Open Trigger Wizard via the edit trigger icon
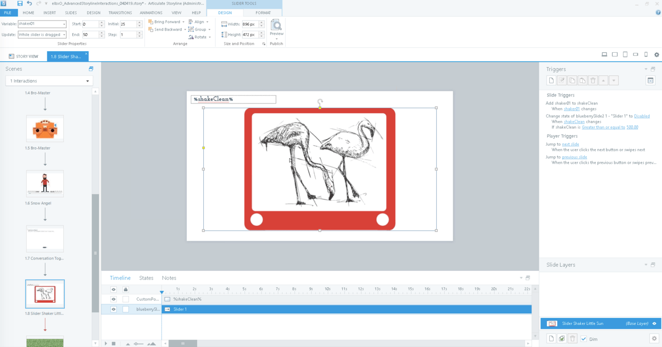The image size is (662, 347). [x=562, y=80]
